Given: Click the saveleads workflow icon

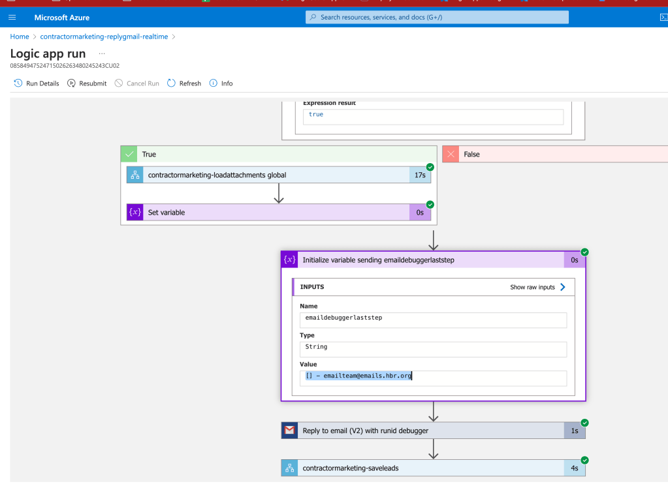Looking at the screenshot, I should click(290, 468).
